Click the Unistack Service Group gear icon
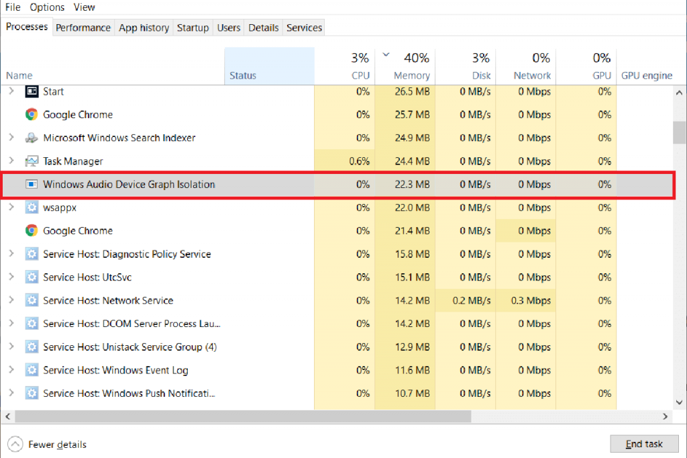687x458 pixels. click(32, 347)
